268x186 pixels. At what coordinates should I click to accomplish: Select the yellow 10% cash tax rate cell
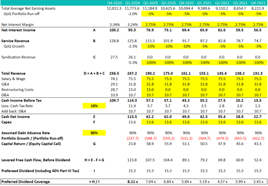tap(94, 106)
